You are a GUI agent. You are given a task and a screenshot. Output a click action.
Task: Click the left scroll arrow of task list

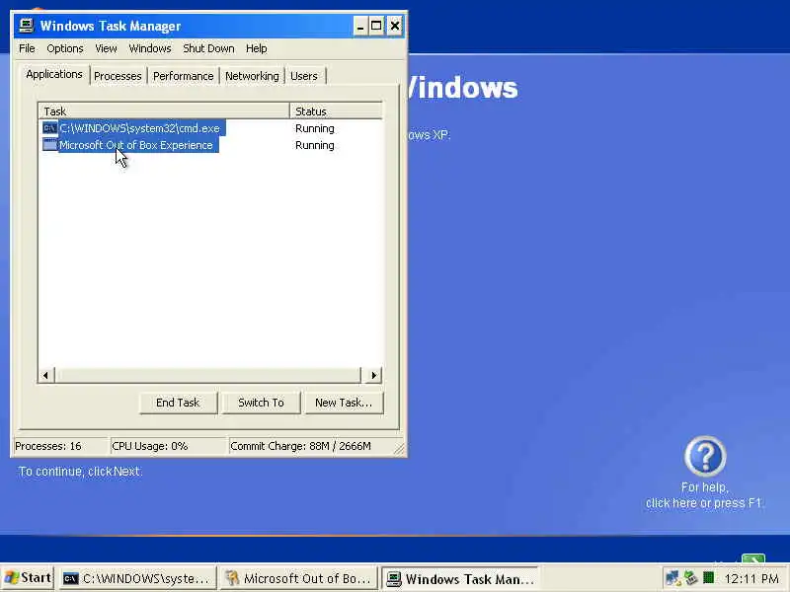coord(45,375)
